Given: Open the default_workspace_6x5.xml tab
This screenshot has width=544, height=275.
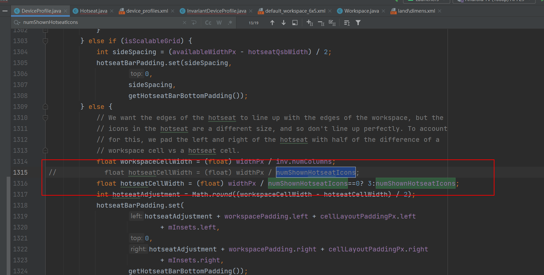Looking at the screenshot, I should click(x=295, y=11).
